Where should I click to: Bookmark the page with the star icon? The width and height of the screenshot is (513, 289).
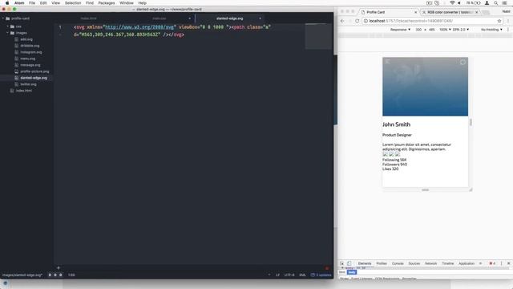tap(499, 21)
